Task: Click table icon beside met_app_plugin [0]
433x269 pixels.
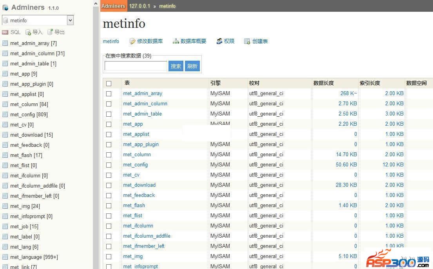Action: click(5, 84)
